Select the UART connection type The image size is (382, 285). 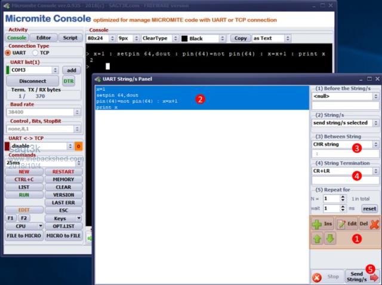[8, 53]
